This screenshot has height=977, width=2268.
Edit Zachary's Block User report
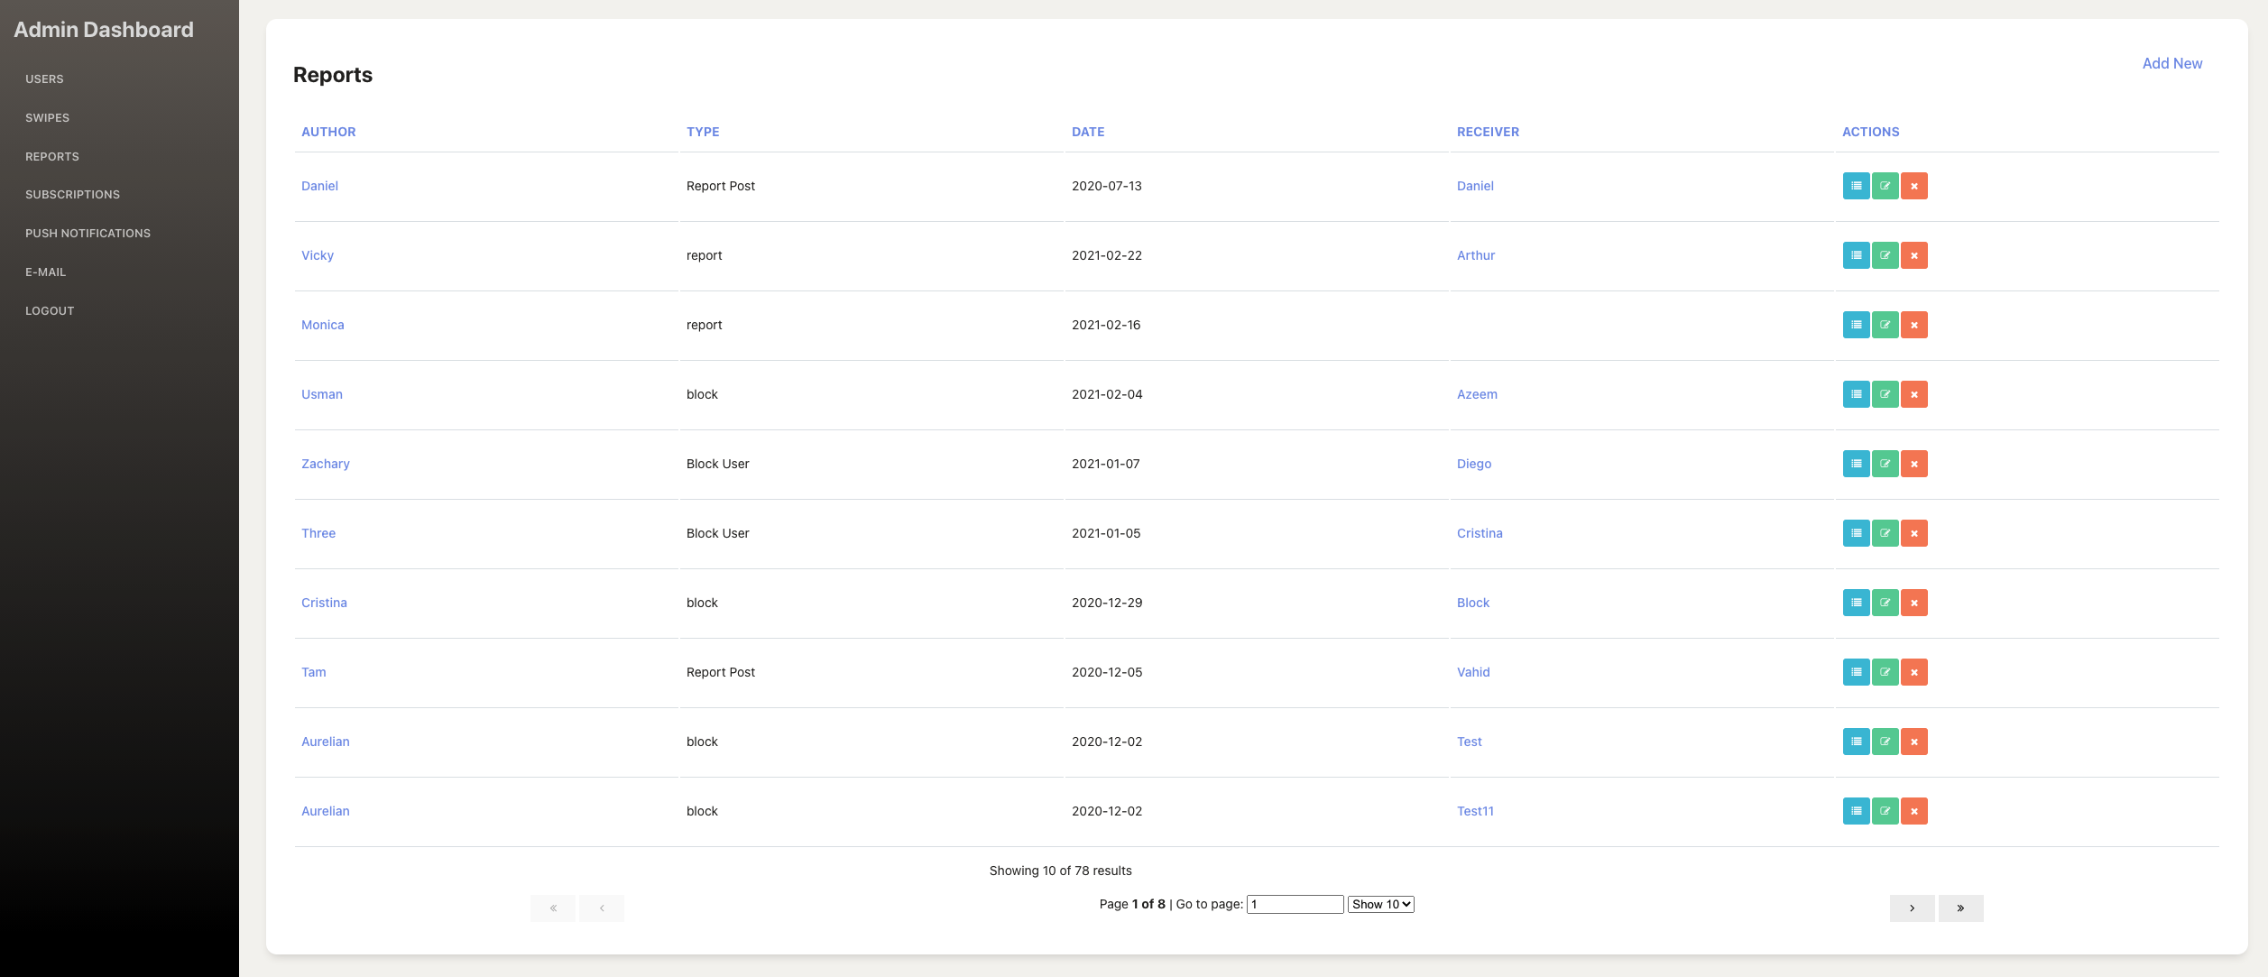pyautogui.click(x=1885, y=464)
